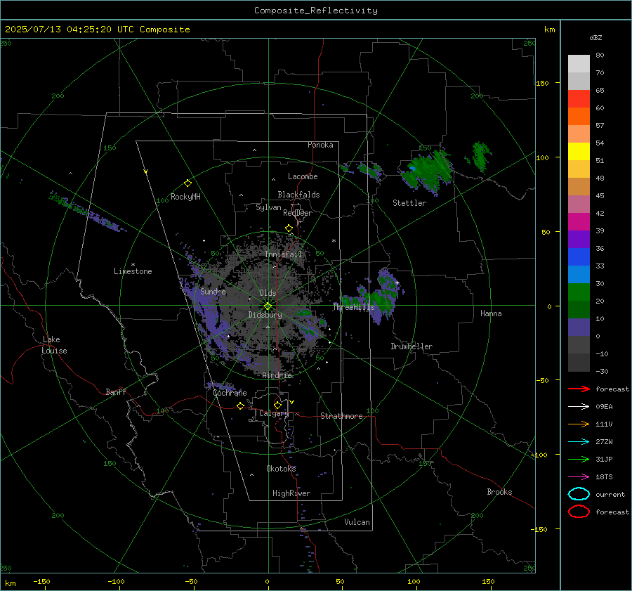The image size is (632, 591).
Task: Click the RedDeer city label
Action: click(298, 213)
